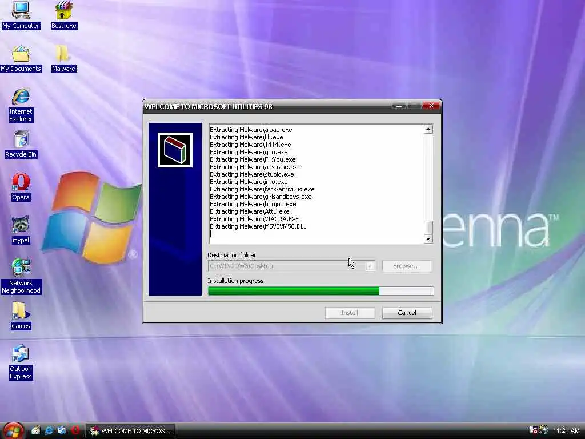Screen dimensions: 585x439
Task: Click the first system tray icon
Action: pyautogui.click(x=533, y=430)
